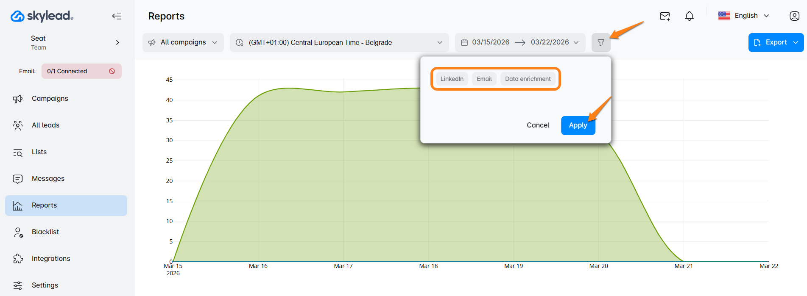Go to Campaigns in the sidebar
The image size is (807, 296).
point(50,98)
